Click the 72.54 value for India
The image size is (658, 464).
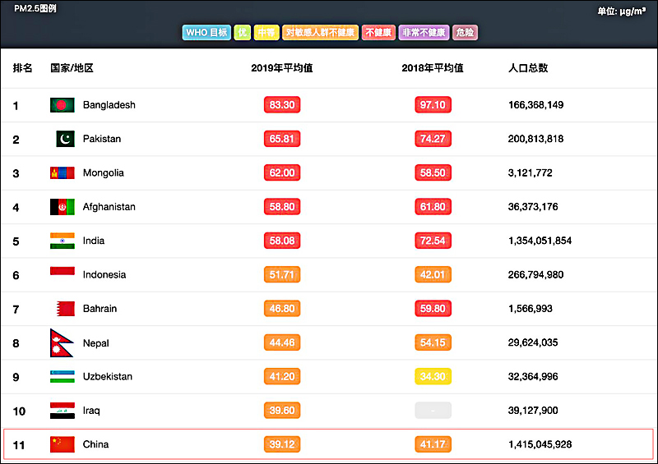coord(433,241)
